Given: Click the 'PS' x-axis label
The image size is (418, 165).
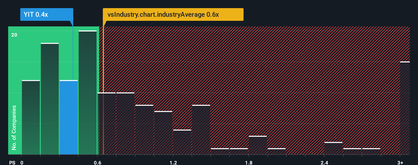Looking at the screenshot, I should [12, 163].
